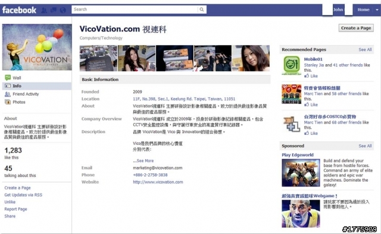This screenshot has height=234, width=381.
Task: Click the marketing@vicovation.com email text
Action: pyautogui.click(x=157, y=168)
